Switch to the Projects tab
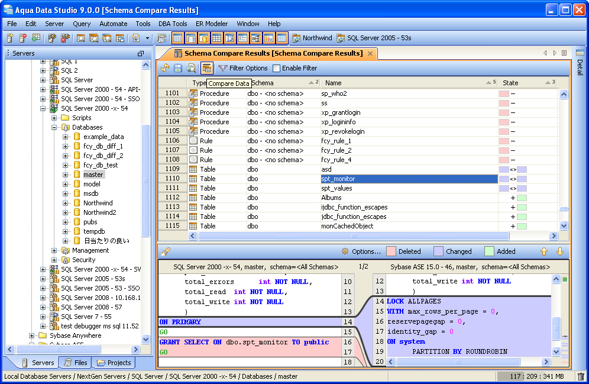This screenshot has width=589, height=384. 114,363
